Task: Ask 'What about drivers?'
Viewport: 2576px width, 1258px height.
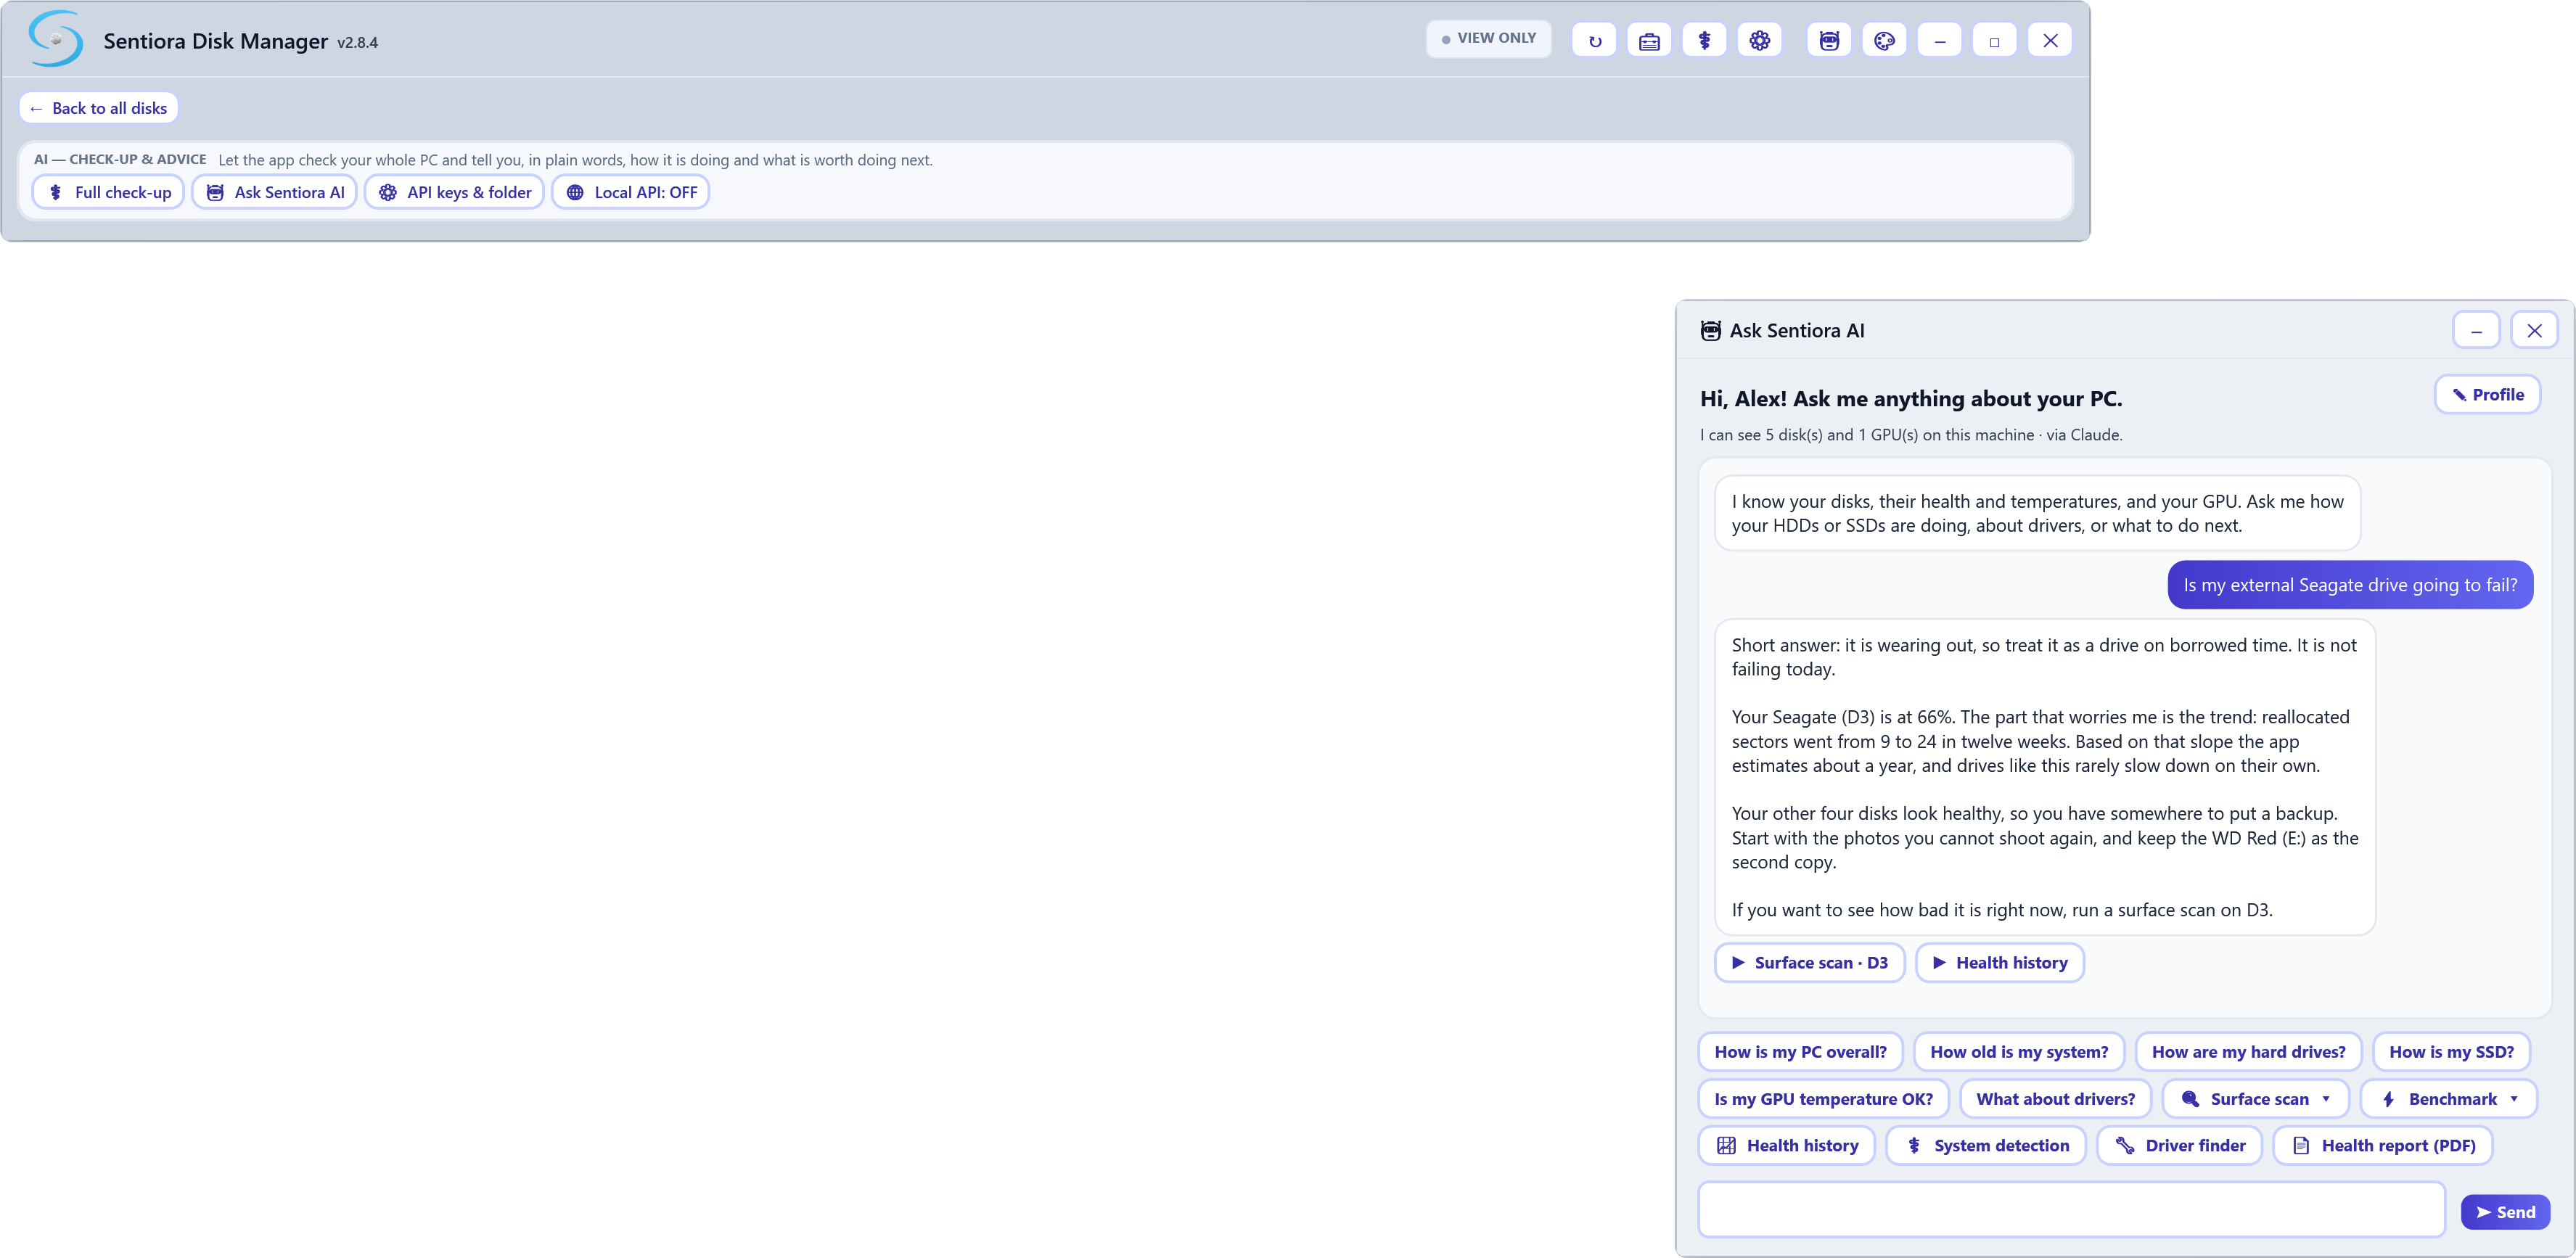Action: click(2055, 1098)
